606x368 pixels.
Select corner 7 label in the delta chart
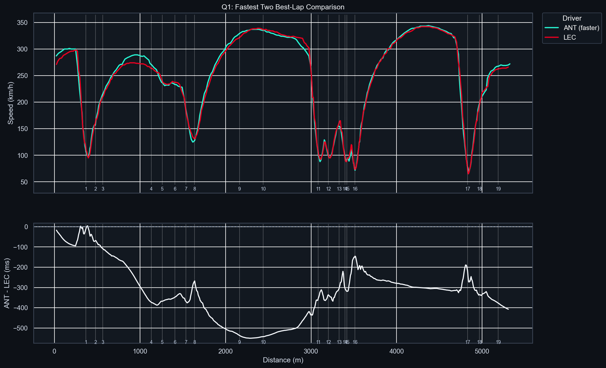click(186, 342)
